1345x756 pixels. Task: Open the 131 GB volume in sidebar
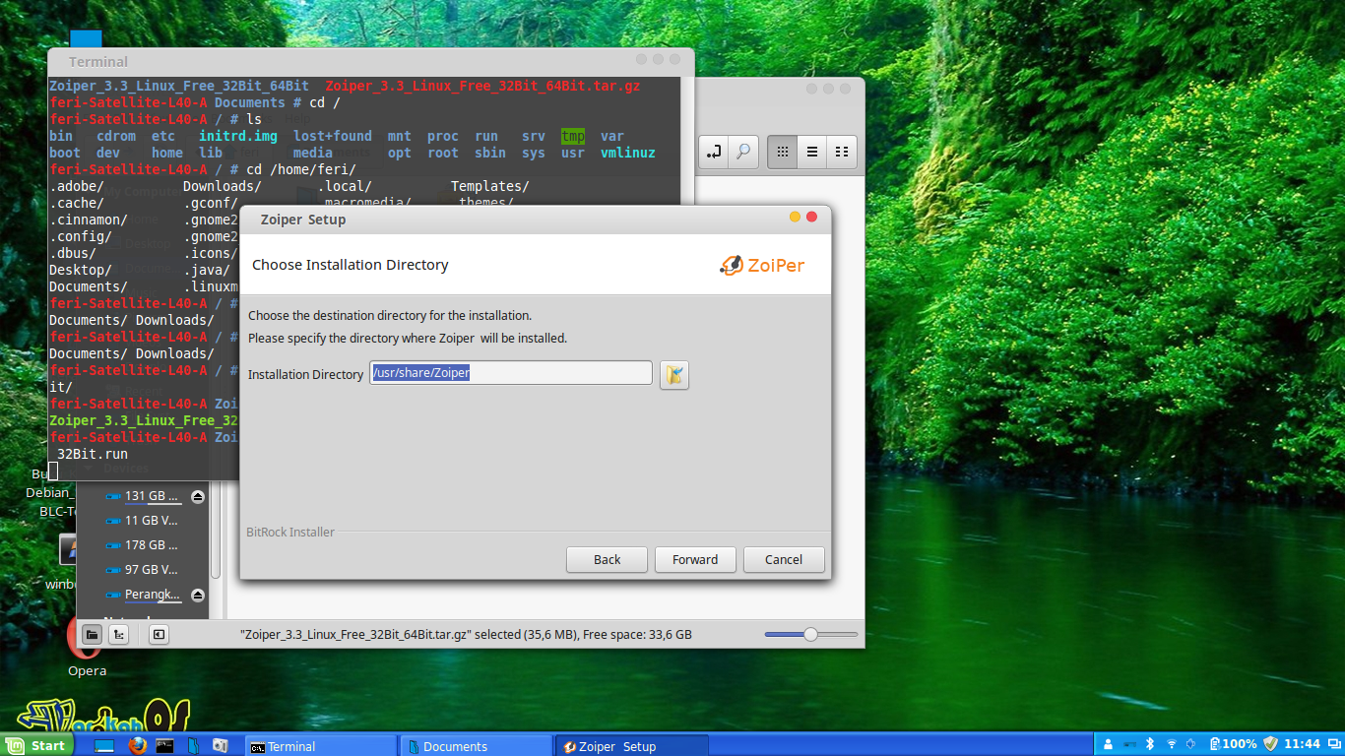(143, 496)
